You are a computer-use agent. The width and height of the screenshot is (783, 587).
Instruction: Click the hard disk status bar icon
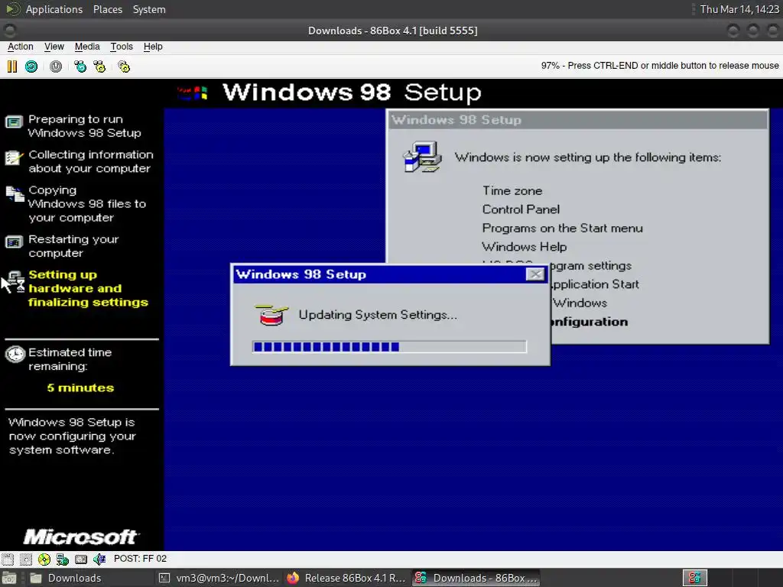click(81, 559)
